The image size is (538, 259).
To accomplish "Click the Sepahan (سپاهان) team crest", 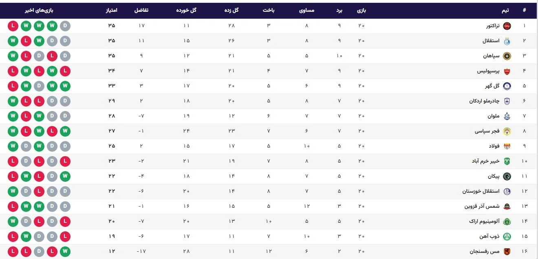I will pos(507,56).
